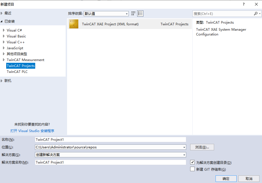This screenshot has height=183, width=262.
Task: Click the TwinCAT XAE Project template icon
Action: tap(74, 24)
